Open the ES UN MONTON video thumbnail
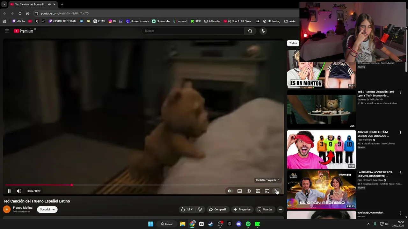Screen dimensions: 408x229 [321, 69]
